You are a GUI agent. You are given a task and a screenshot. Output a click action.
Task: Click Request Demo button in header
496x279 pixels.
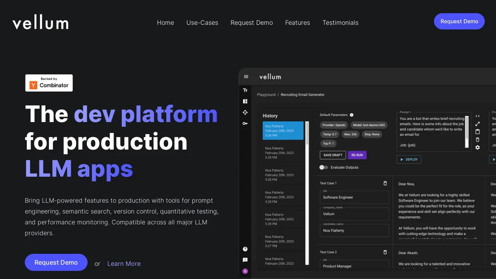tap(459, 21)
